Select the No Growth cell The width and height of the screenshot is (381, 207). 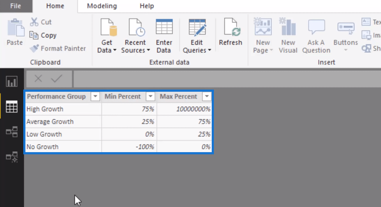(x=63, y=147)
